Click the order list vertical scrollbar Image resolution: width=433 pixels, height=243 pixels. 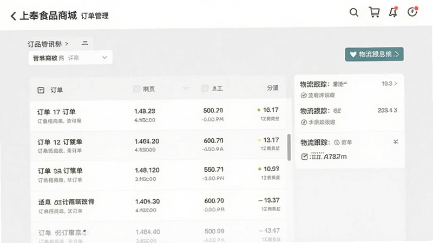[x=289, y=147]
